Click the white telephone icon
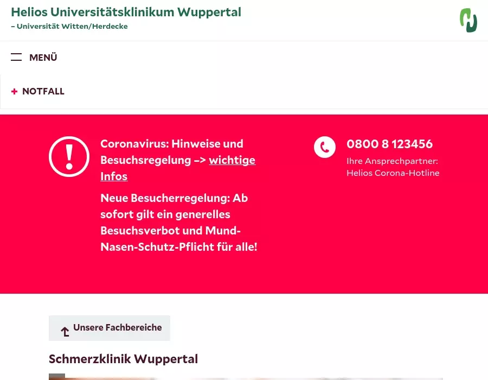This screenshot has width=488, height=380. 325,147
